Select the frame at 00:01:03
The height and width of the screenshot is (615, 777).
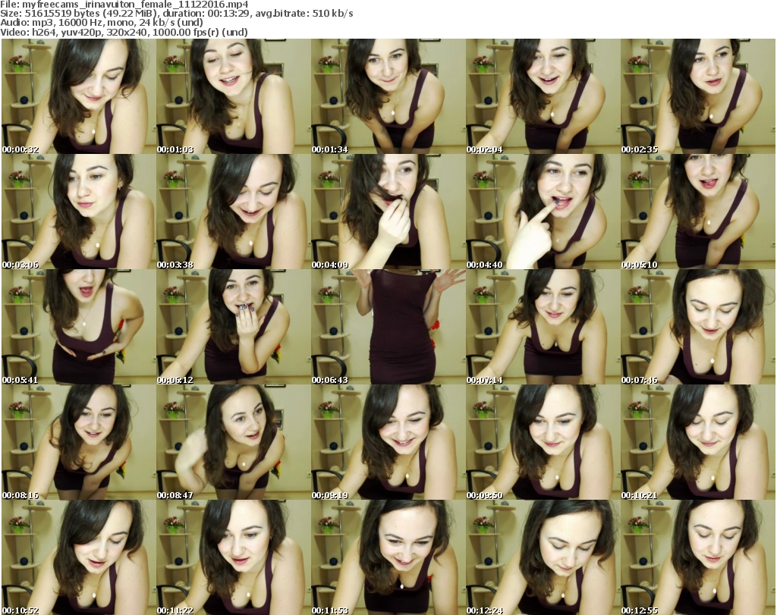point(233,96)
